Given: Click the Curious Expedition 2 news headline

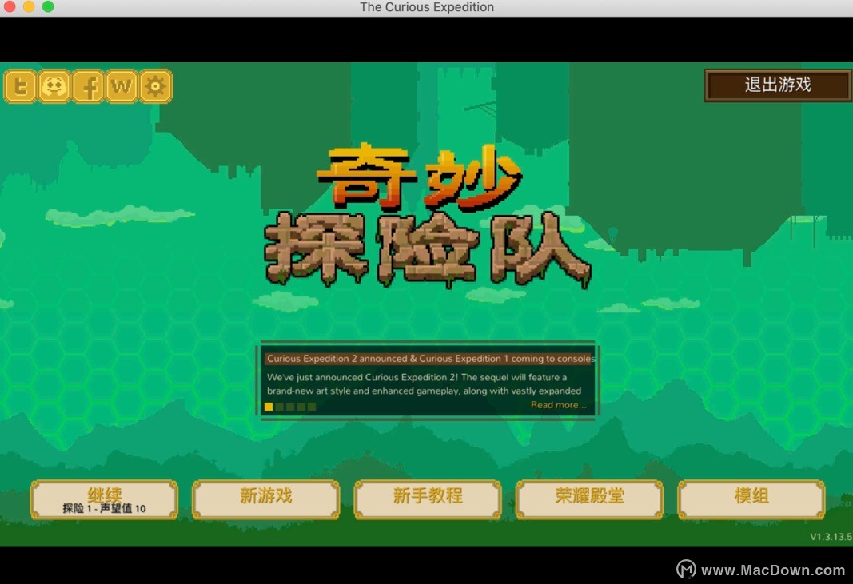Looking at the screenshot, I should [x=430, y=359].
